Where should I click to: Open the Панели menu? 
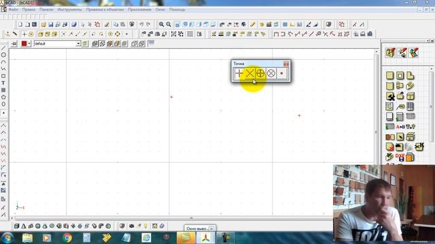(46, 9)
